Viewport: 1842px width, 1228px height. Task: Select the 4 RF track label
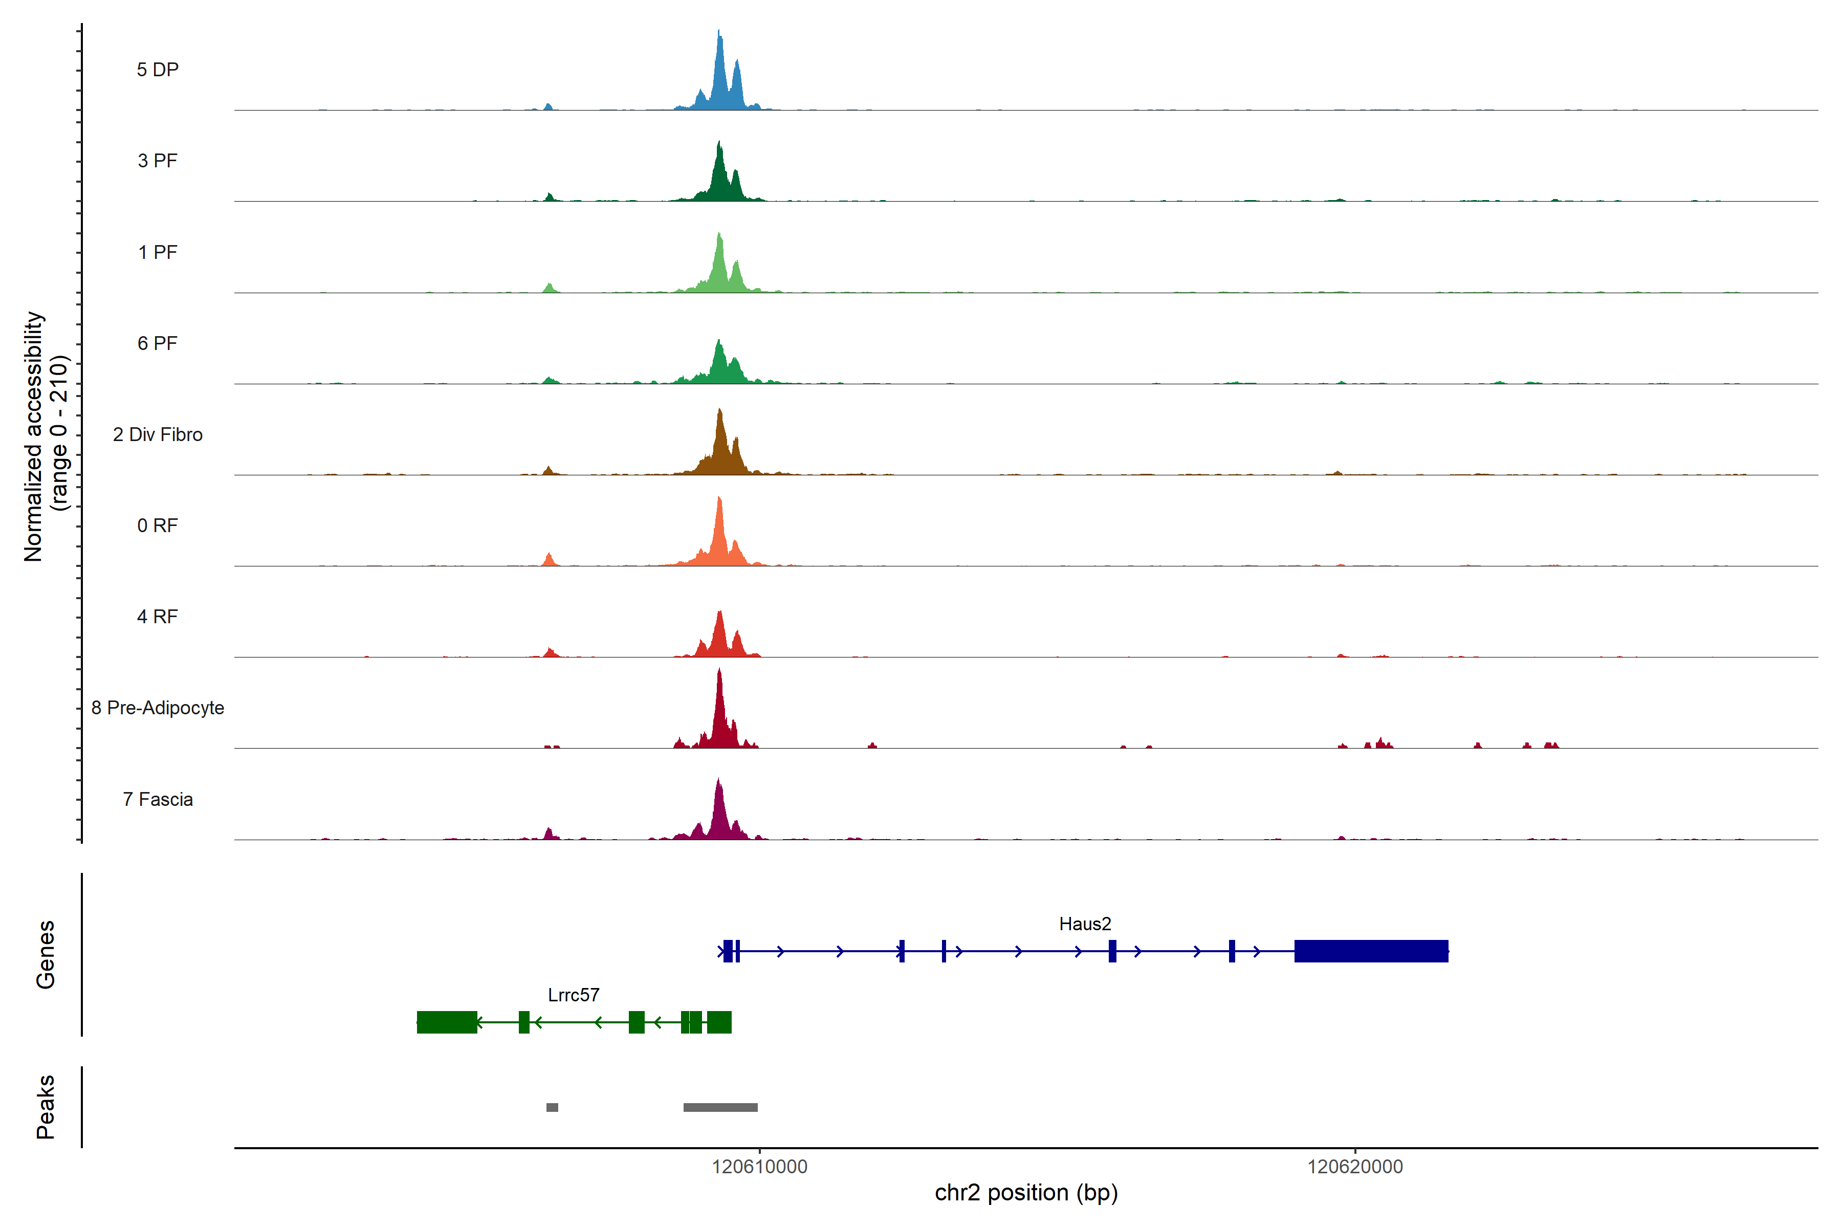[x=158, y=617]
